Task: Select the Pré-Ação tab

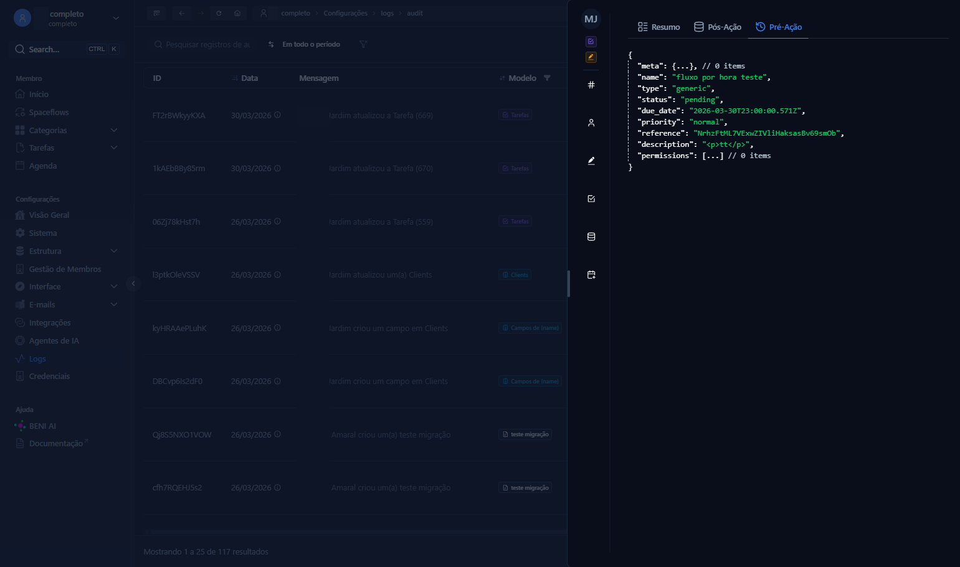Action: tap(778, 27)
